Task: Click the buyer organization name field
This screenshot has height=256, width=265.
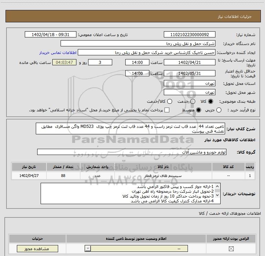Action: tap(138, 44)
